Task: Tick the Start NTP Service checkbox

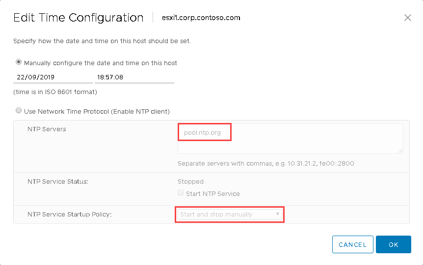Action: pyautogui.click(x=181, y=193)
